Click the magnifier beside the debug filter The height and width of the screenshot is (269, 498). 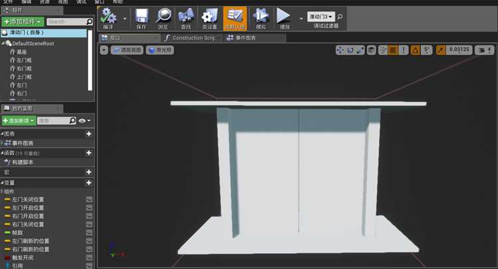point(340,17)
